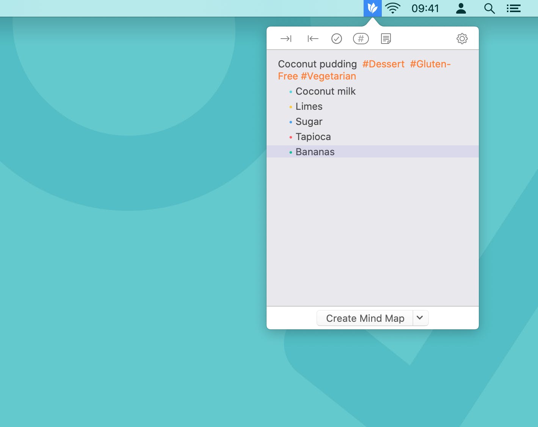Image resolution: width=538 pixels, height=427 pixels.
Task: Select the Bananas list item
Action: pyautogui.click(x=315, y=152)
